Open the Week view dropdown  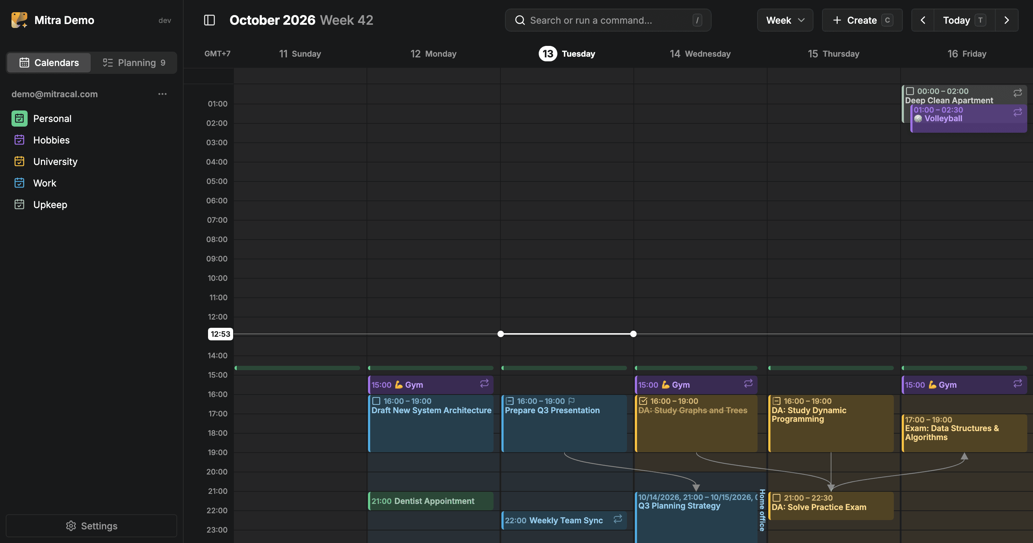(785, 20)
